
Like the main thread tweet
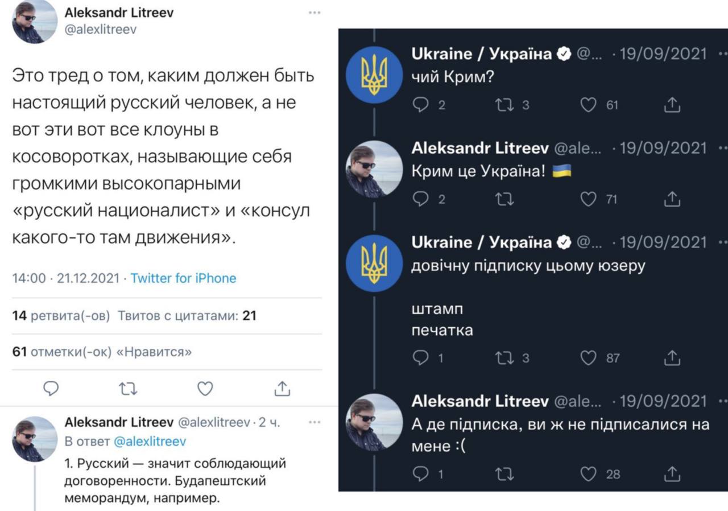point(205,388)
